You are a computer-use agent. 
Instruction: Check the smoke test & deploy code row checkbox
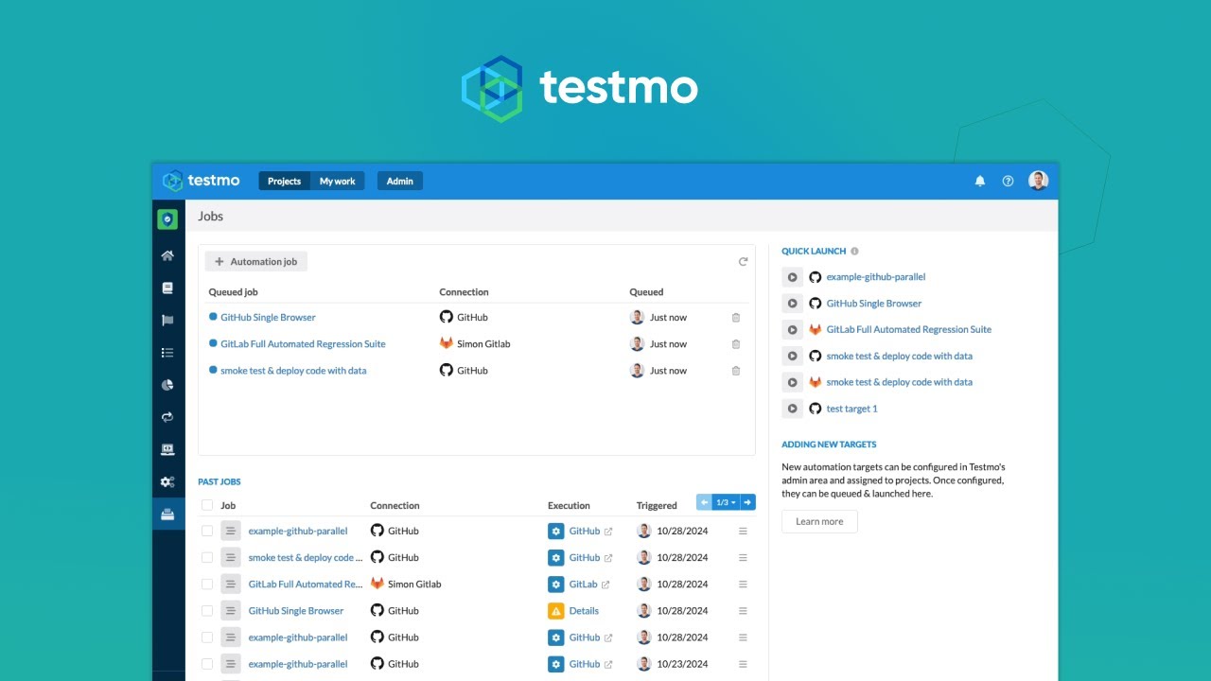207,558
